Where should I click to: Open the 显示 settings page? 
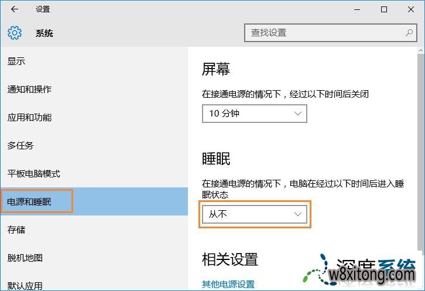(16, 61)
